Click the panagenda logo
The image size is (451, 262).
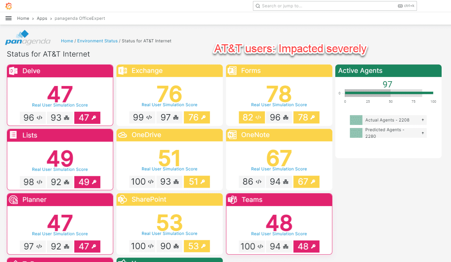[28, 38]
